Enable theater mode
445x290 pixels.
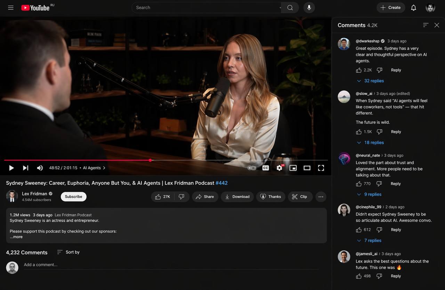point(307,168)
